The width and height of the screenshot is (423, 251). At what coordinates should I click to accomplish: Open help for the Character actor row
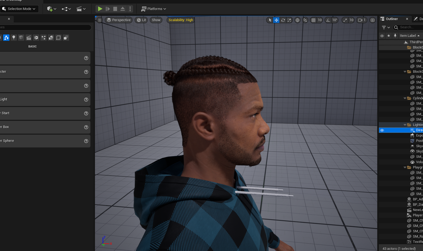tap(86, 72)
